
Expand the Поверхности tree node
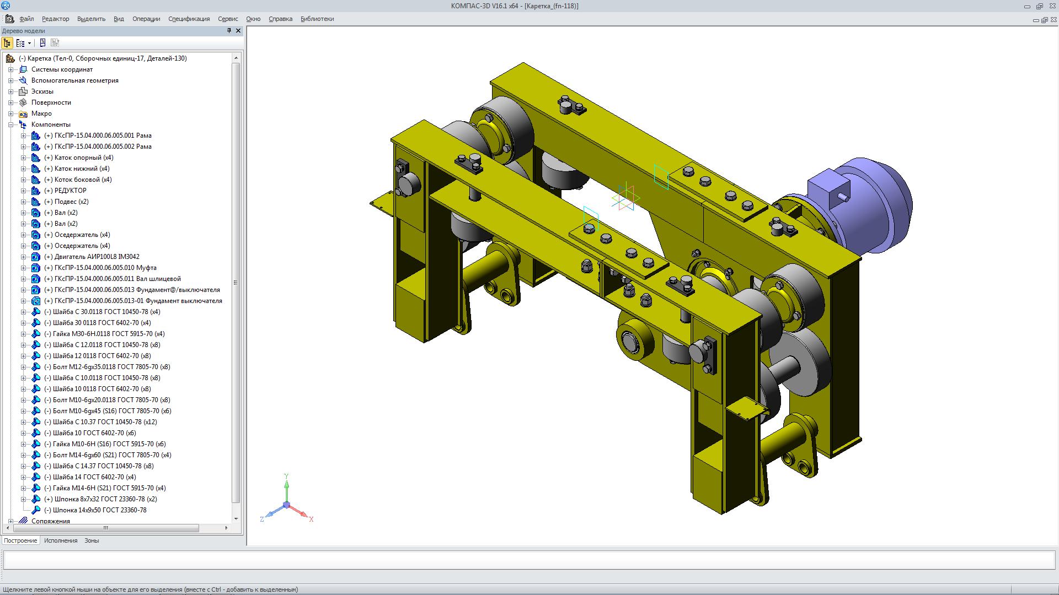click(10, 102)
